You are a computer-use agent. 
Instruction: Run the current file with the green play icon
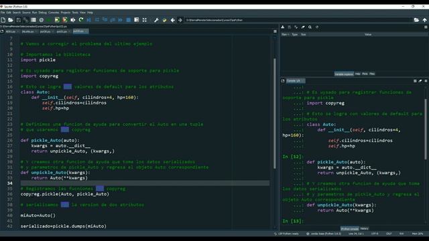[x=49, y=20]
